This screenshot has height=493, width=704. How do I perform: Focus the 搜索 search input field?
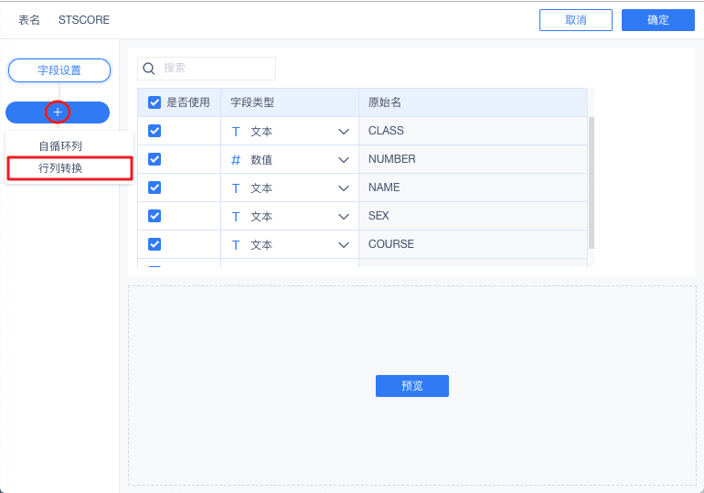217,69
